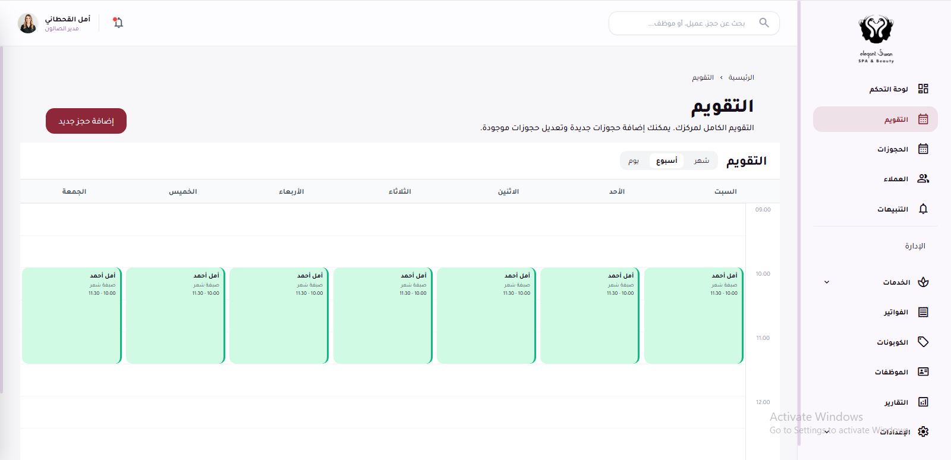This screenshot has width=951, height=460.
Task: Click the reports (التقارير) chart icon
Action: [x=922, y=402]
